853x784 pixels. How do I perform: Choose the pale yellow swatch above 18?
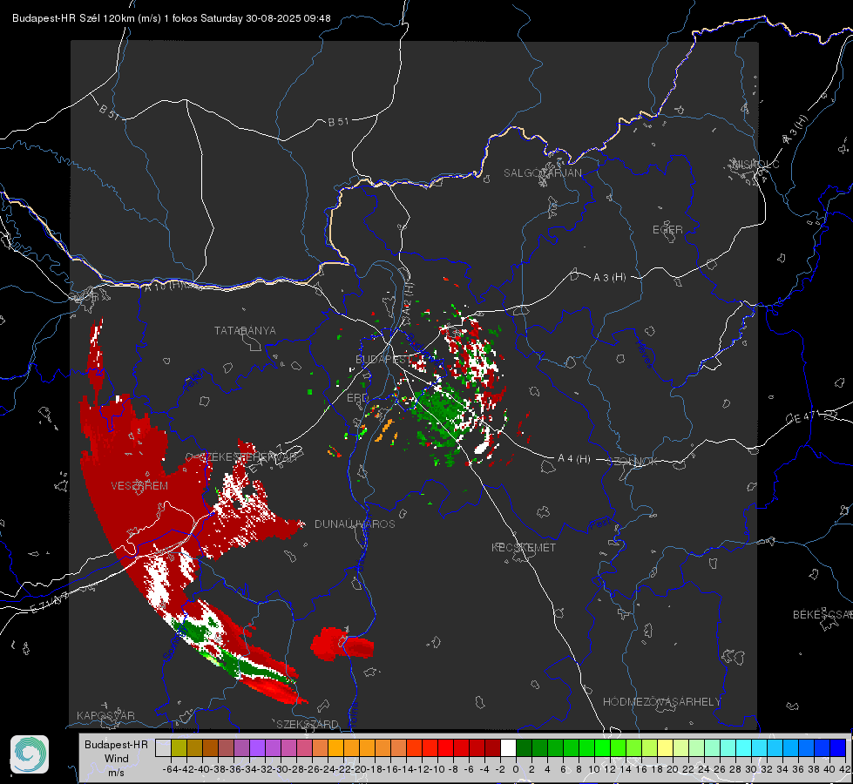[666, 747]
